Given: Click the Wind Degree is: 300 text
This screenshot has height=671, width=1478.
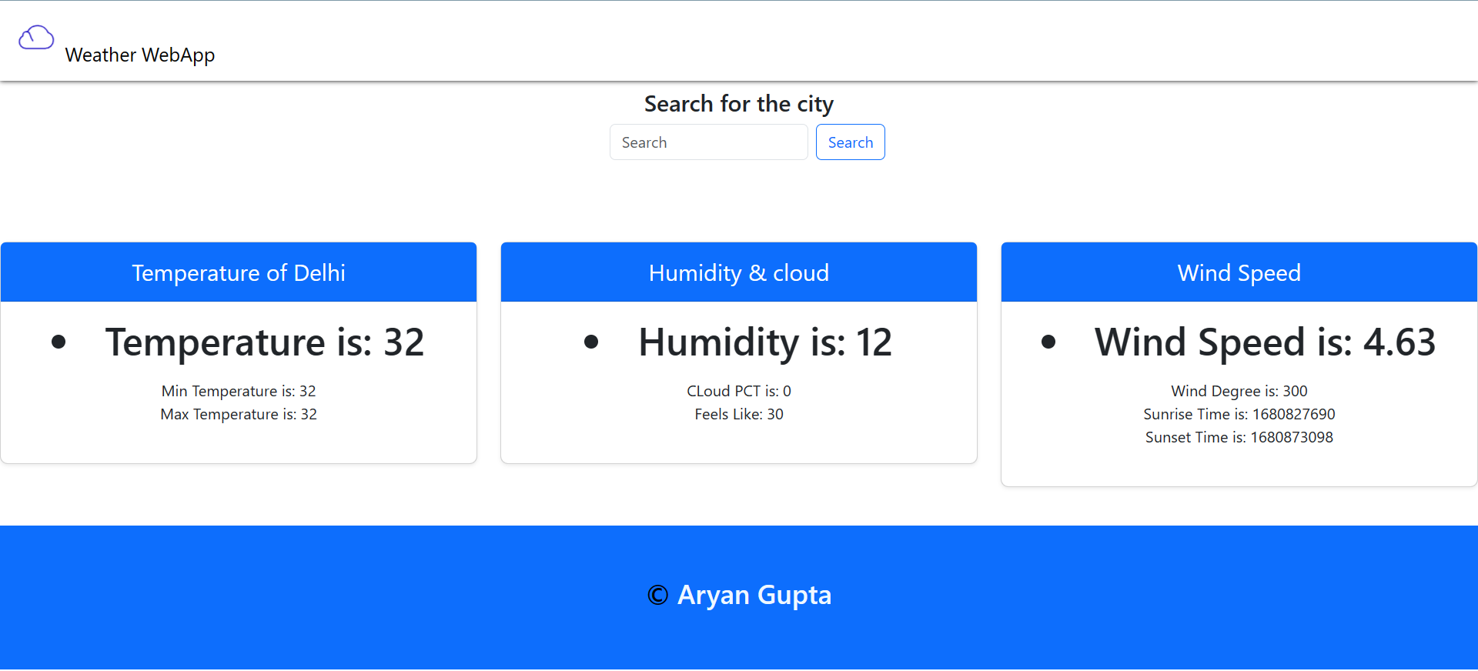Looking at the screenshot, I should pos(1239,391).
